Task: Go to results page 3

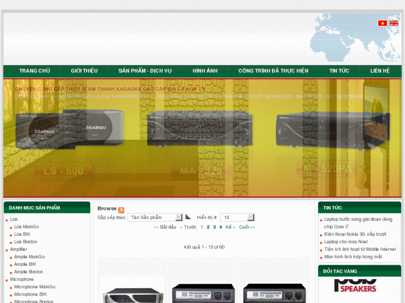Action: [214, 227]
